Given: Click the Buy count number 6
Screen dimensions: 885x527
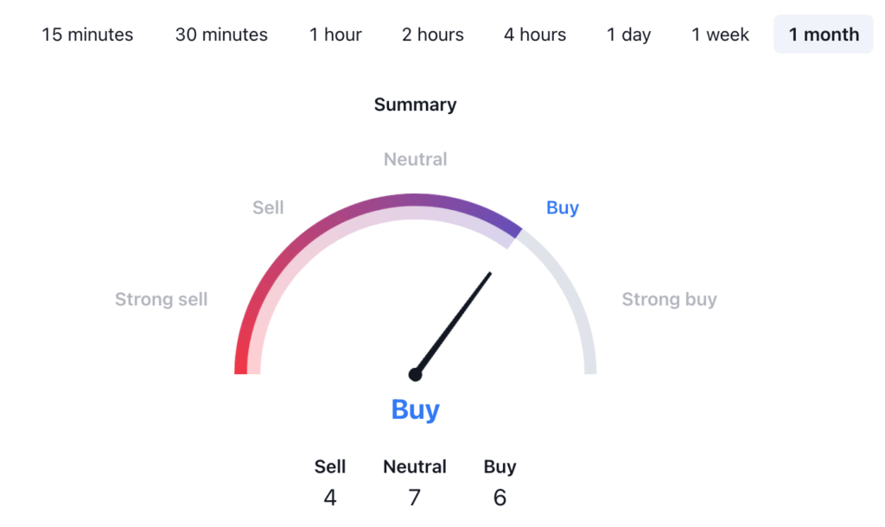Looking at the screenshot, I should (x=500, y=498).
